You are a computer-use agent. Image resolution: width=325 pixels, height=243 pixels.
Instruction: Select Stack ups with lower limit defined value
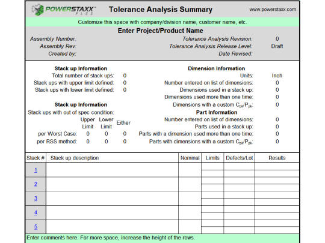[125, 90]
